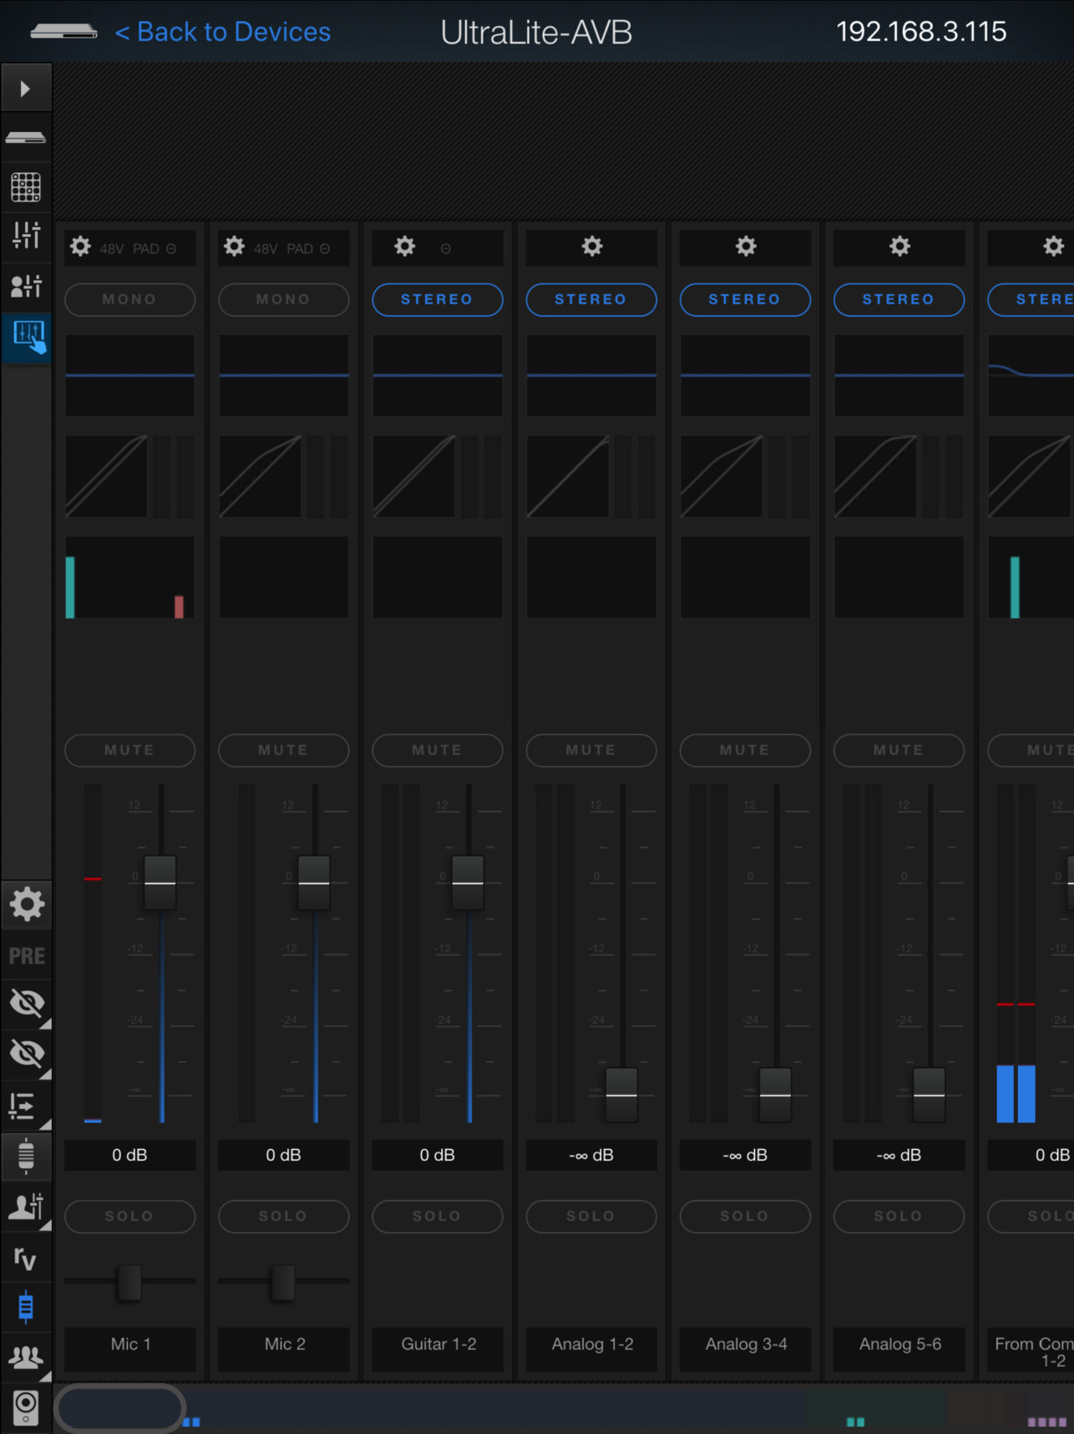Click the bottom channel overview scroll thumb
This screenshot has width=1074, height=1434.
(120, 1408)
